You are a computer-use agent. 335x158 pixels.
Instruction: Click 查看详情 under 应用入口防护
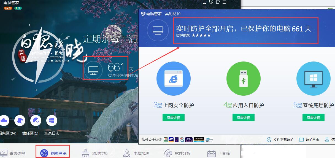[x=244, y=117]
